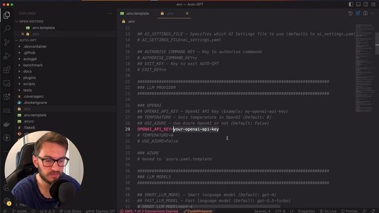Image resolution: width=379 pixels, height=213 pixels.
Task: Click your-openai-api-key value on line 29
Action: (x=196, y=129)
